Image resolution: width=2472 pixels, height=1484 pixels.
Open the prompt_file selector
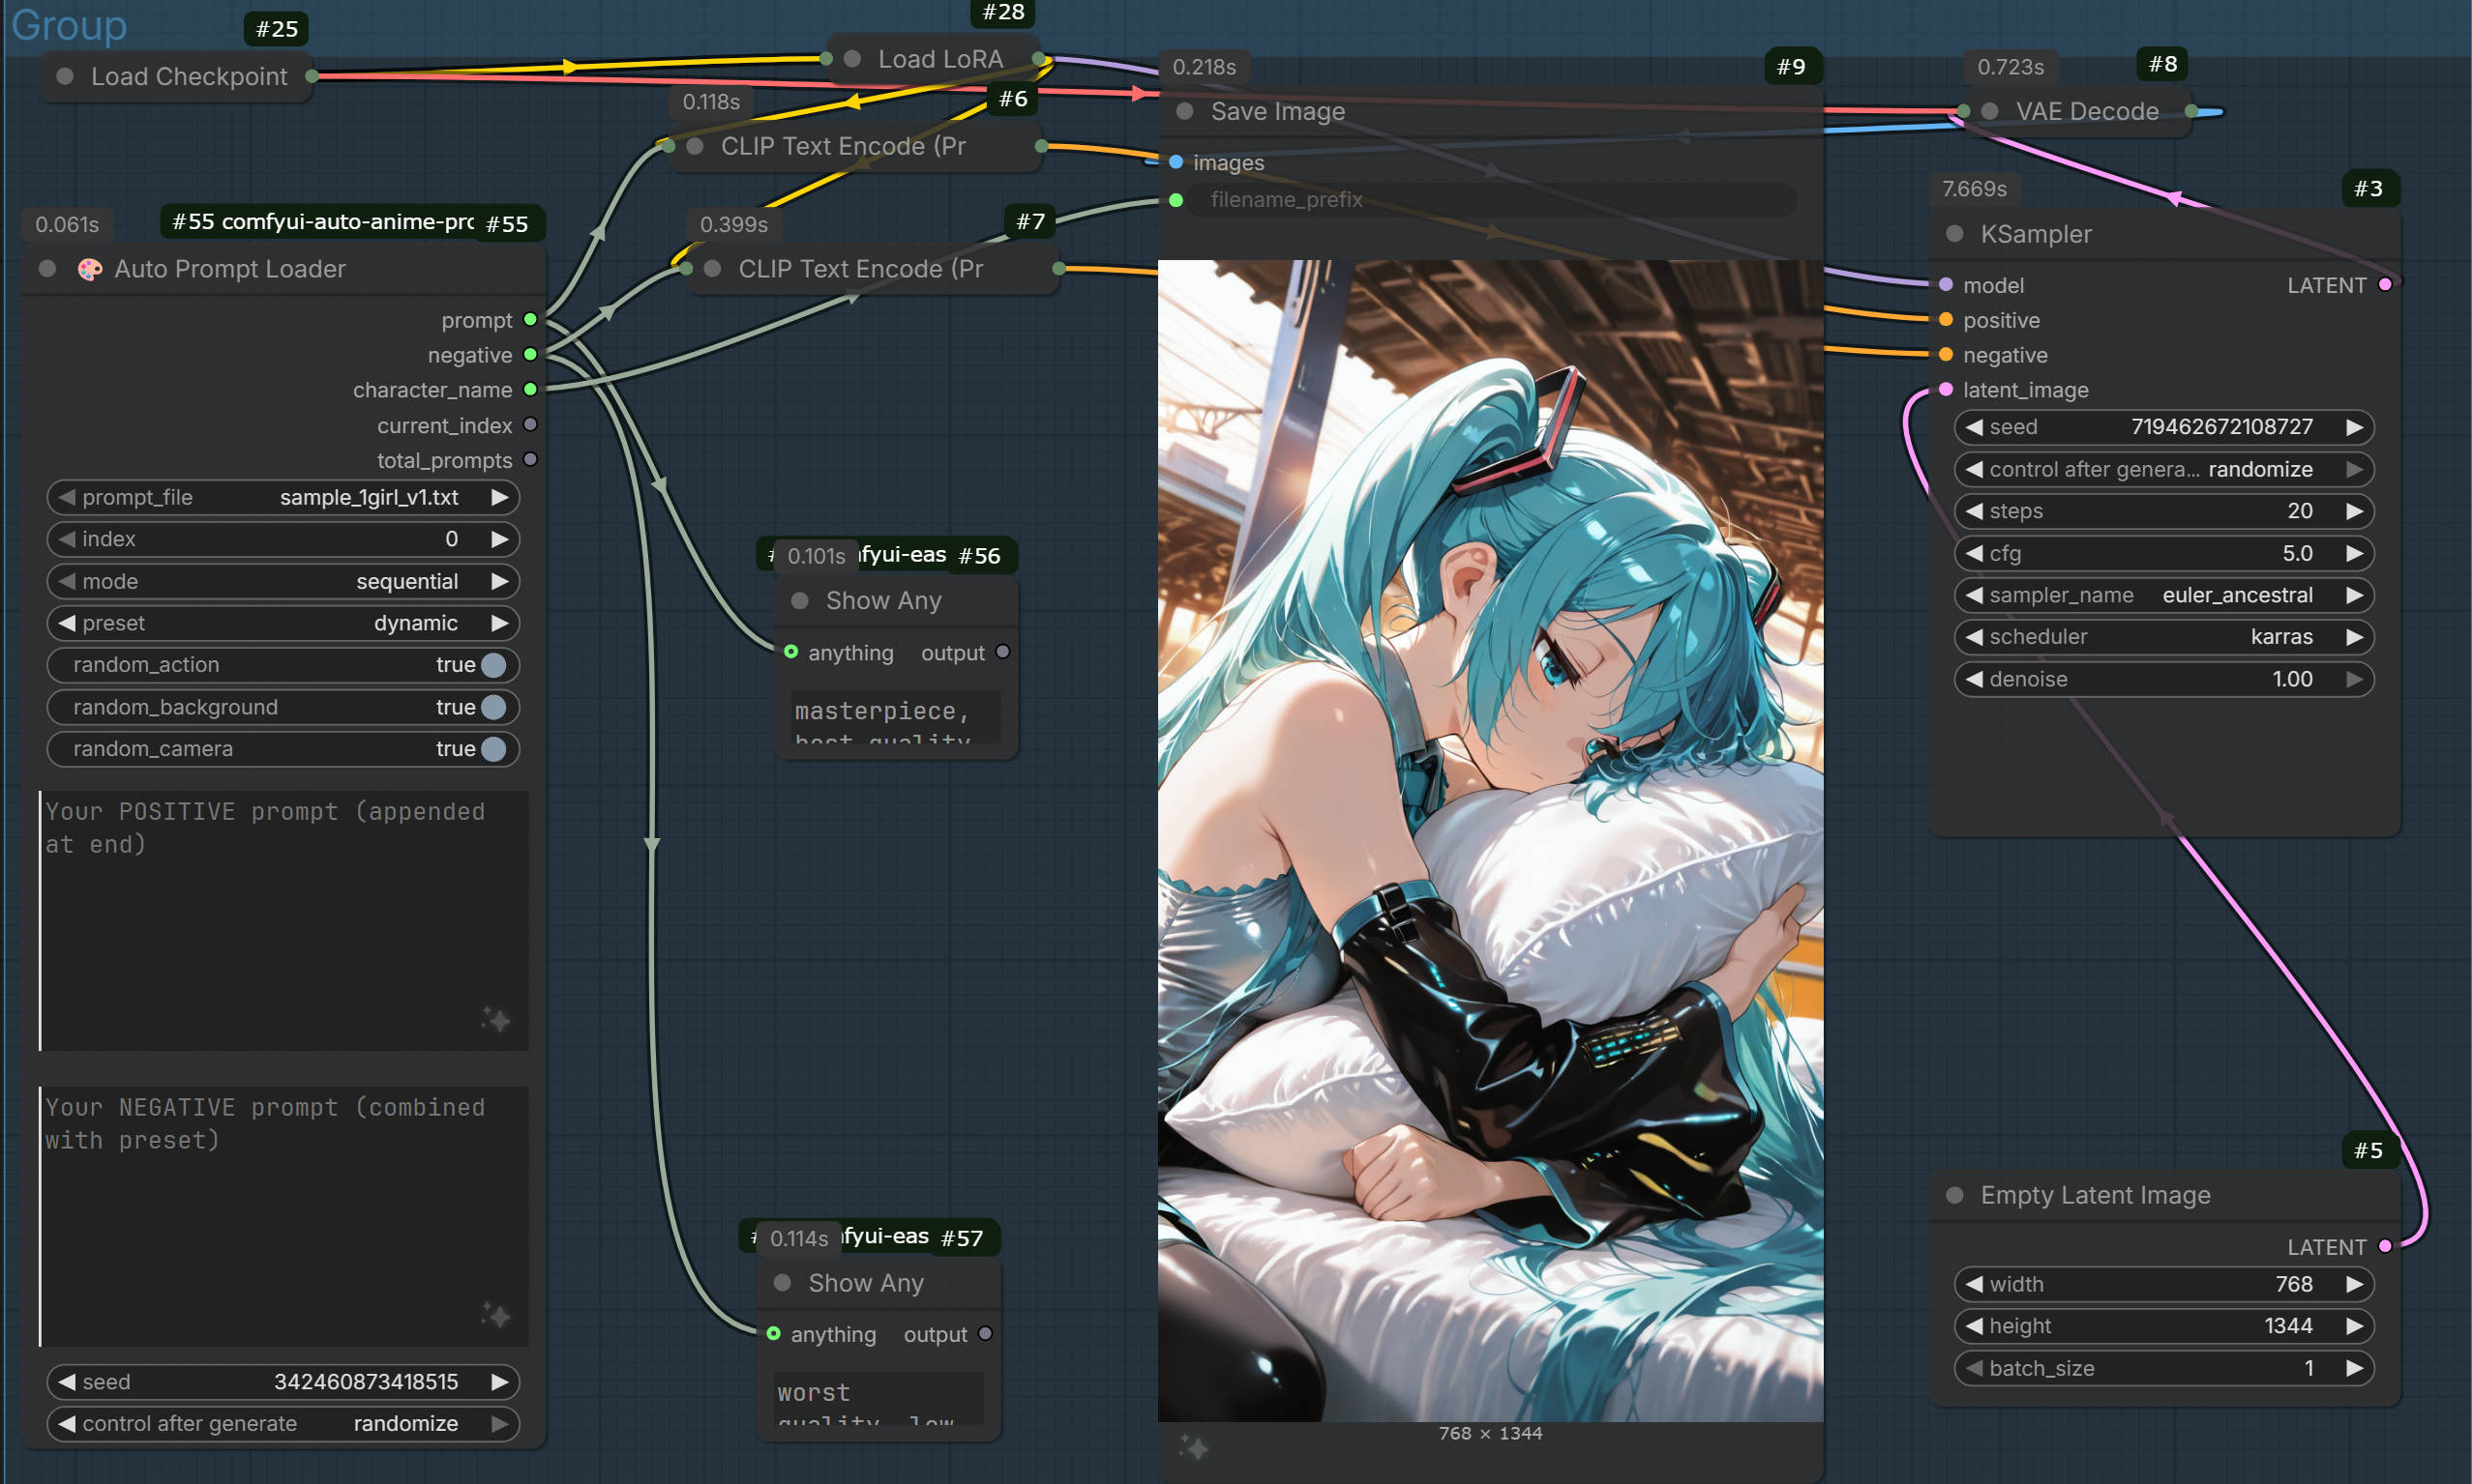283,497
